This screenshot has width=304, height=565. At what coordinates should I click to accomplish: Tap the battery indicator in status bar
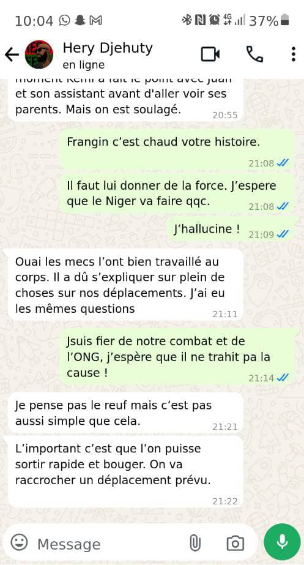tap(285, 21)
